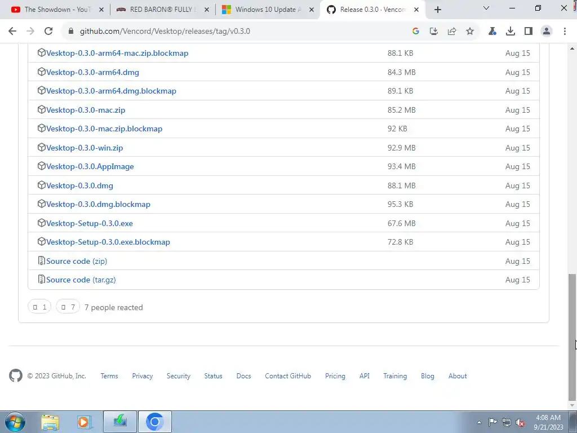
Task: Share this page via the share icon
Action: 452,32
